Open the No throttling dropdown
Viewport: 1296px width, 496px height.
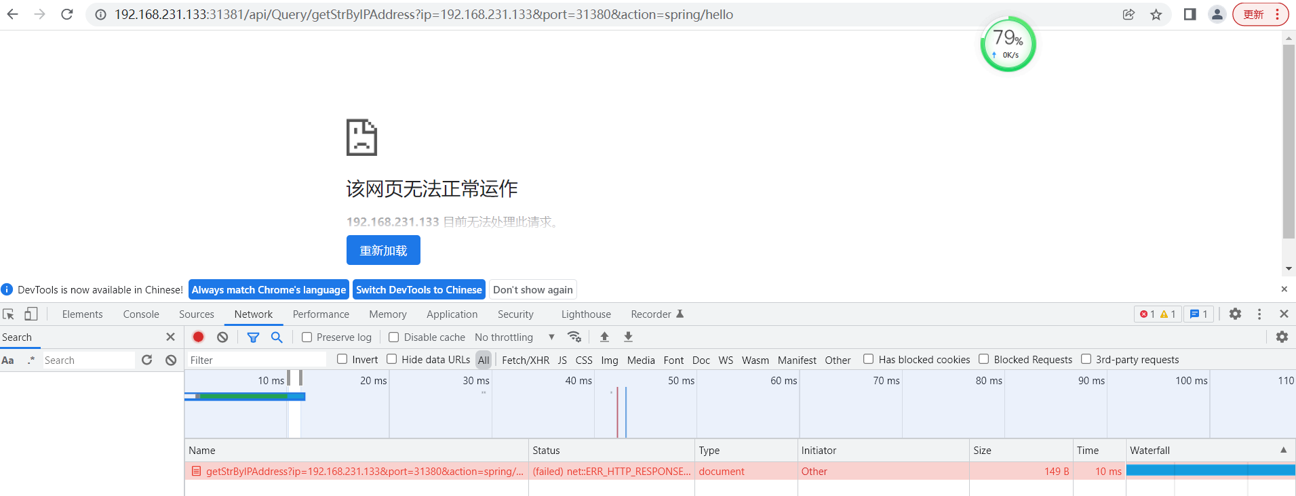coord(514,337)
